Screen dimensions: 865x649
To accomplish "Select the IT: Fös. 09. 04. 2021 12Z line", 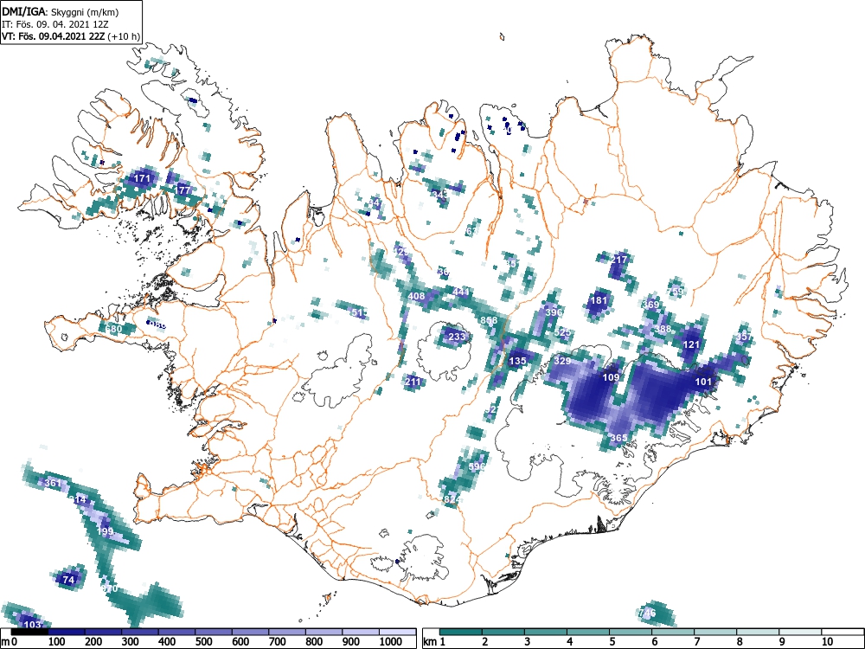I will point(54,24).
